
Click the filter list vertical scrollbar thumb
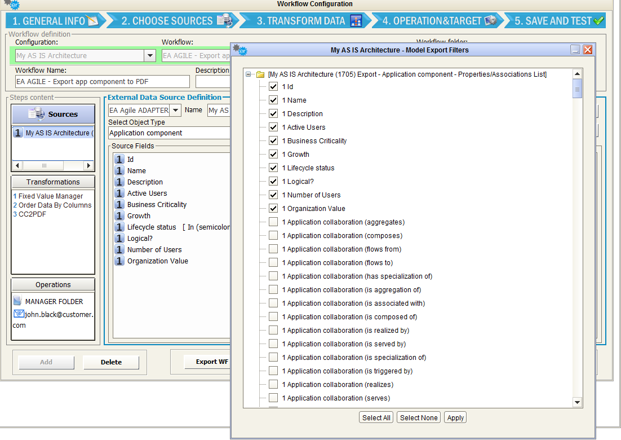point(577,89)
